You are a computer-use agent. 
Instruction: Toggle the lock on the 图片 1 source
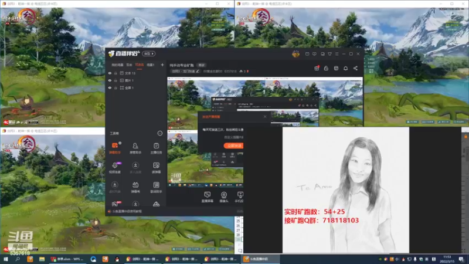coord(115,80)
